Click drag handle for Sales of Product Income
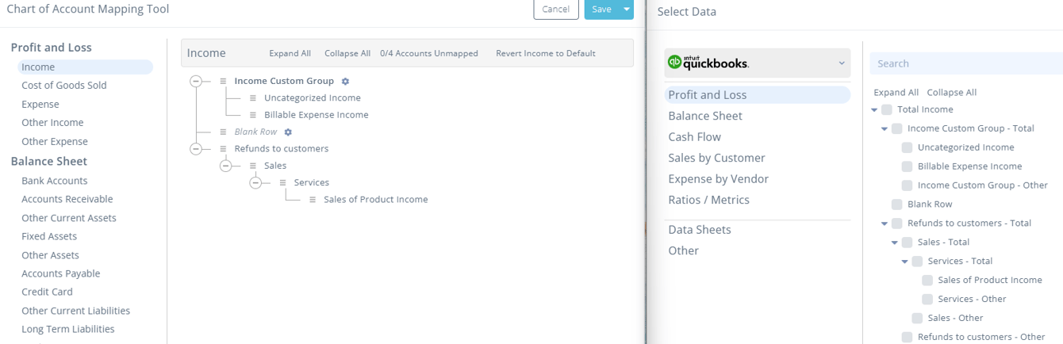This screenshot has height=344, width=1063. point(313,200)
